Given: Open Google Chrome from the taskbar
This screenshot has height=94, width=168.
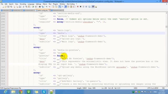Looking at the screenshot, I should coord(21,92).
